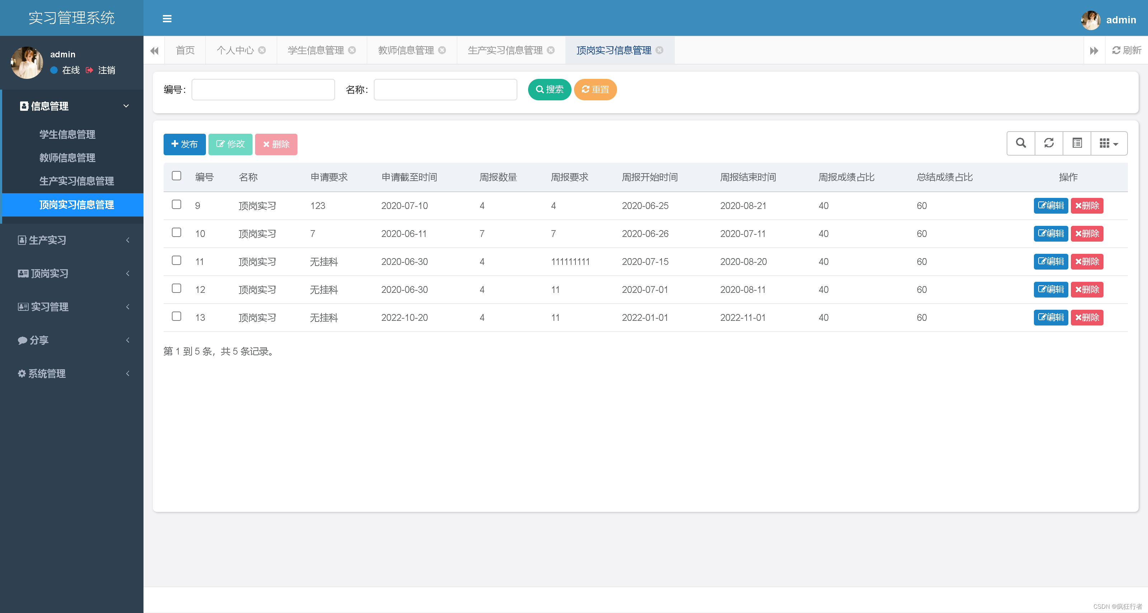The width and height of the screenshot is (1148, 613).
Task: Switch to the 教师信息管理 tab
Action: pyautogui.click(x=406, y=50)
